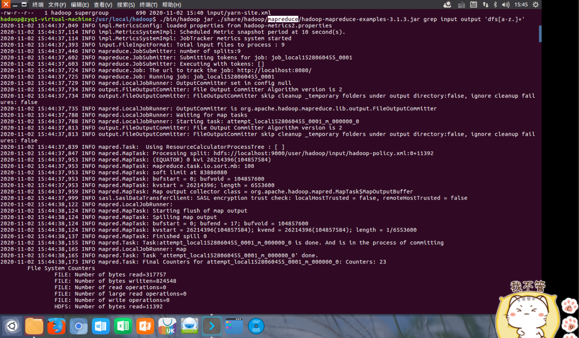Screen dimensions: 579x338
Task: Open the UK software store icon
Action: [x=167, y=326]
